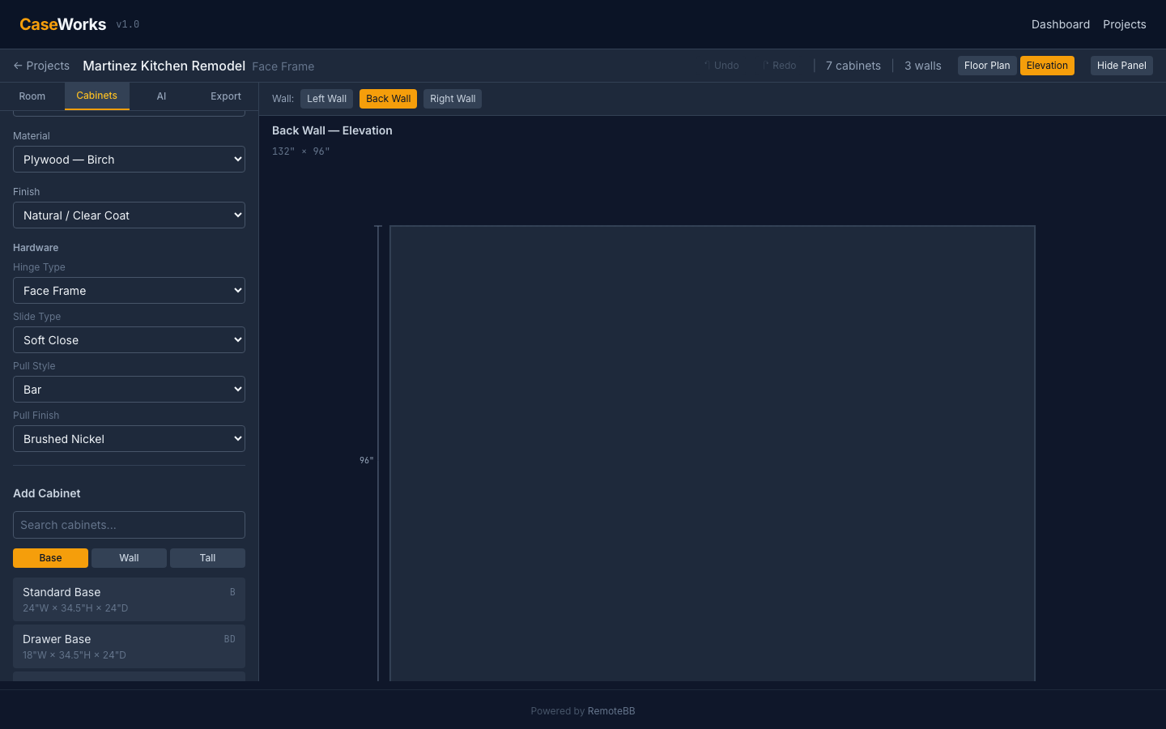The image size is (1166, 729).
Task: Open the CaseWorks logo home link
Action: (x=63, y=24)
